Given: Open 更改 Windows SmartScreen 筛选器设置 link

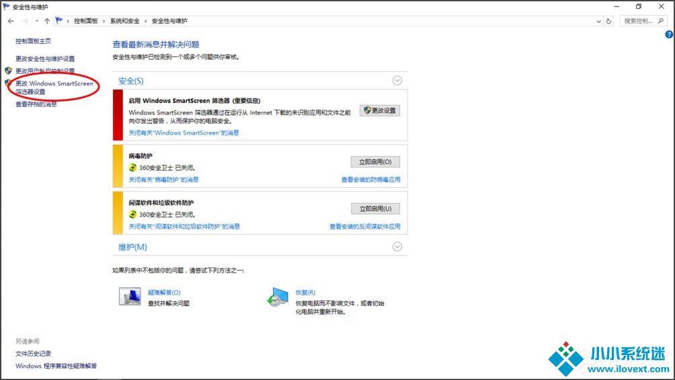Looking at the screenshot, I should 54,87.
